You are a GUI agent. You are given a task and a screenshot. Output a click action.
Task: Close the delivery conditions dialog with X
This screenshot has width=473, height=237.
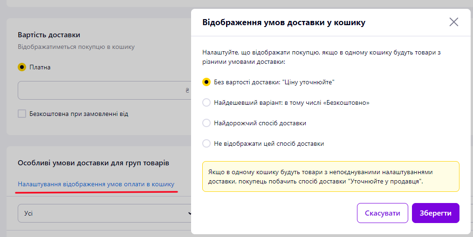[454, 22]
